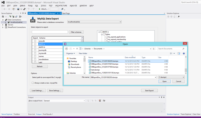The height and width of the screenshot is (118, 201).
Task: Click the Open File toolbar icon
Action: (18, 9)
